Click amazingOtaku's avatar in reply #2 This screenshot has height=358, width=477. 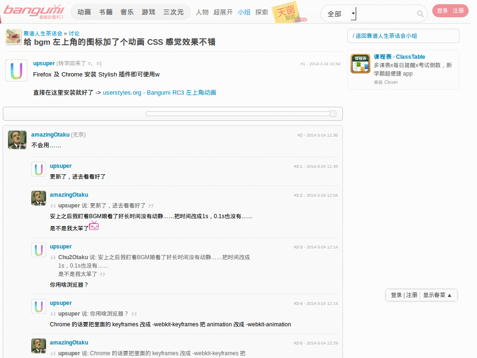[x=17, y=139]
